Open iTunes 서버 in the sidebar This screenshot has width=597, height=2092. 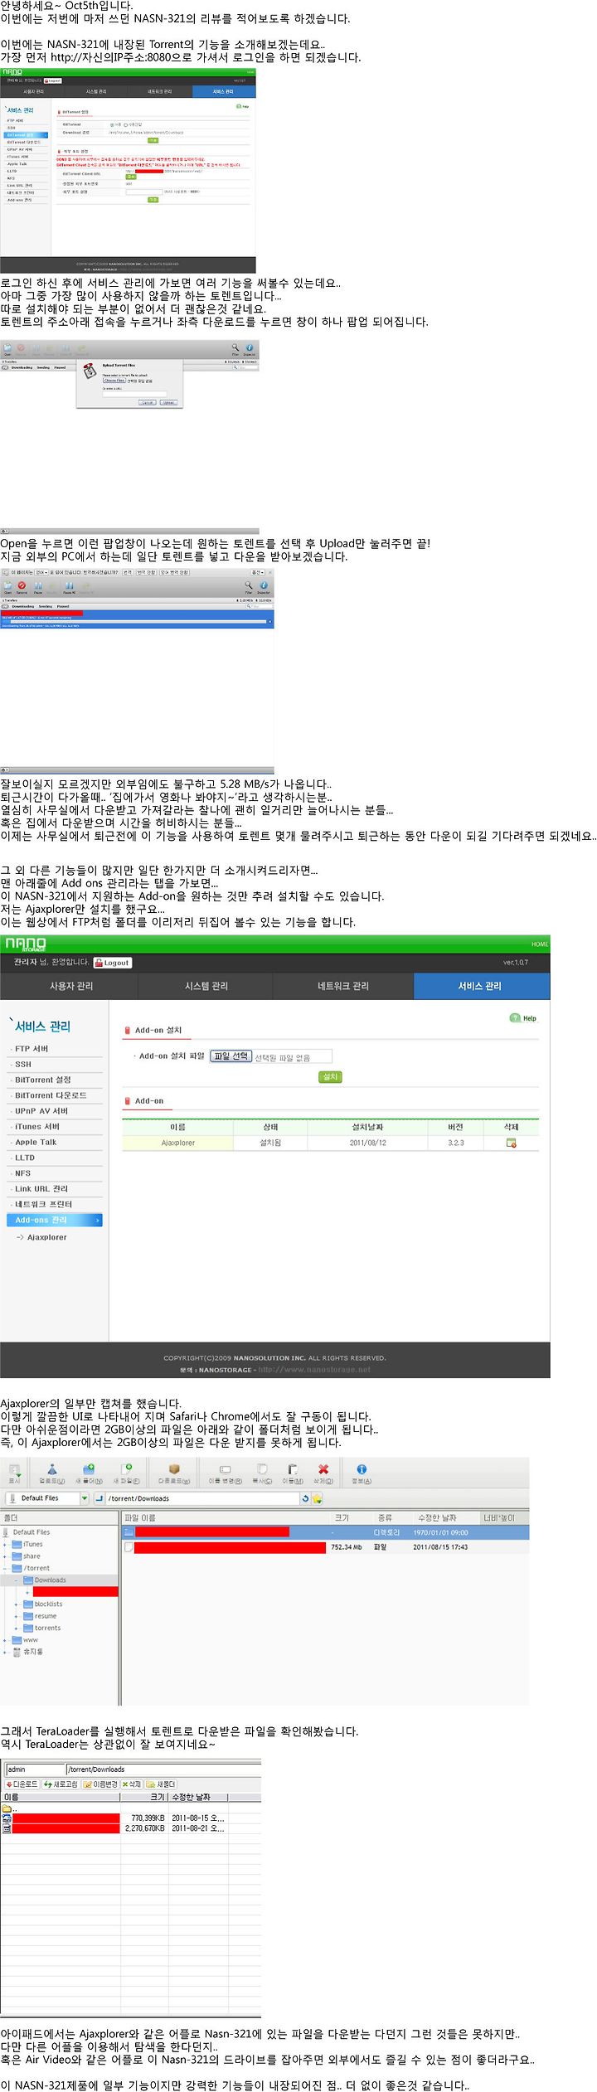[37, 1127]
